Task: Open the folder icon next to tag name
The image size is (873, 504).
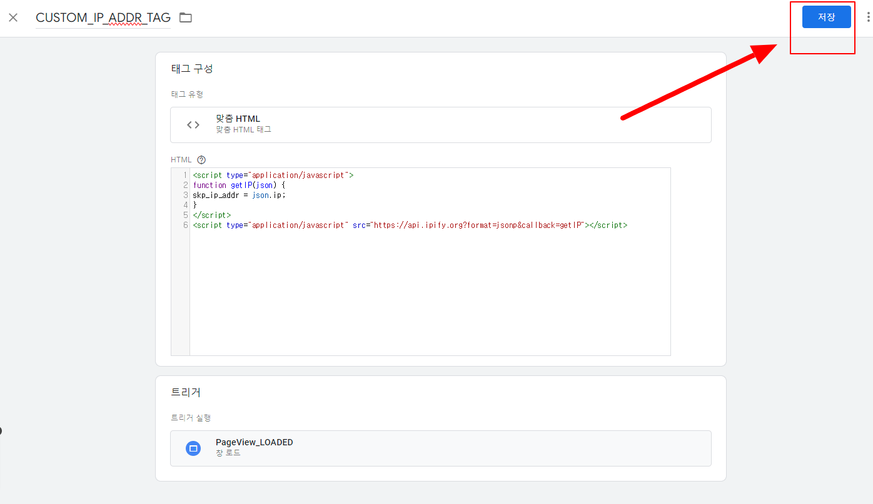Action: (x=185, y=17)
